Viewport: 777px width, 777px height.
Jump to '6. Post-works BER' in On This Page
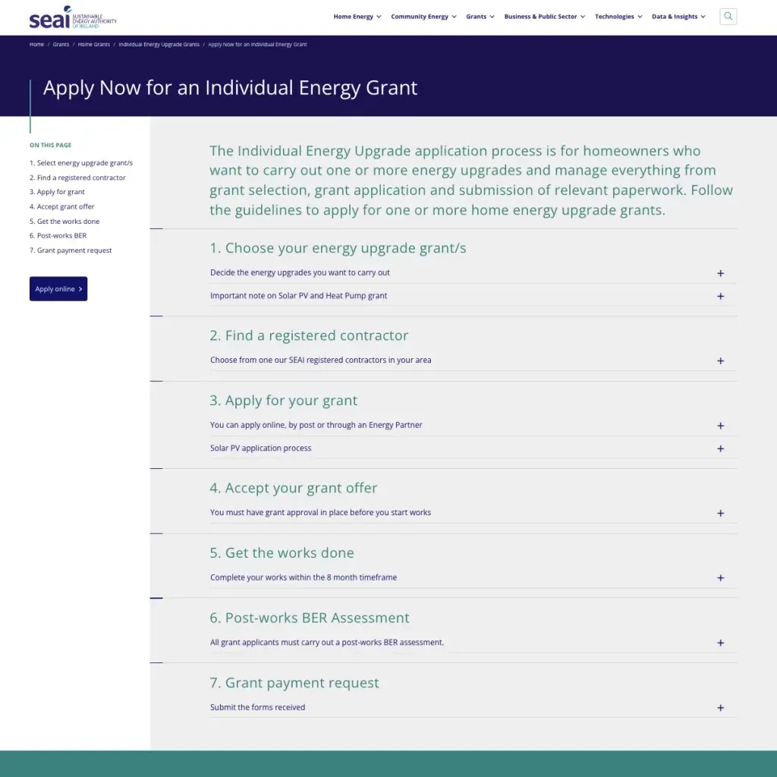click(58, 236)
